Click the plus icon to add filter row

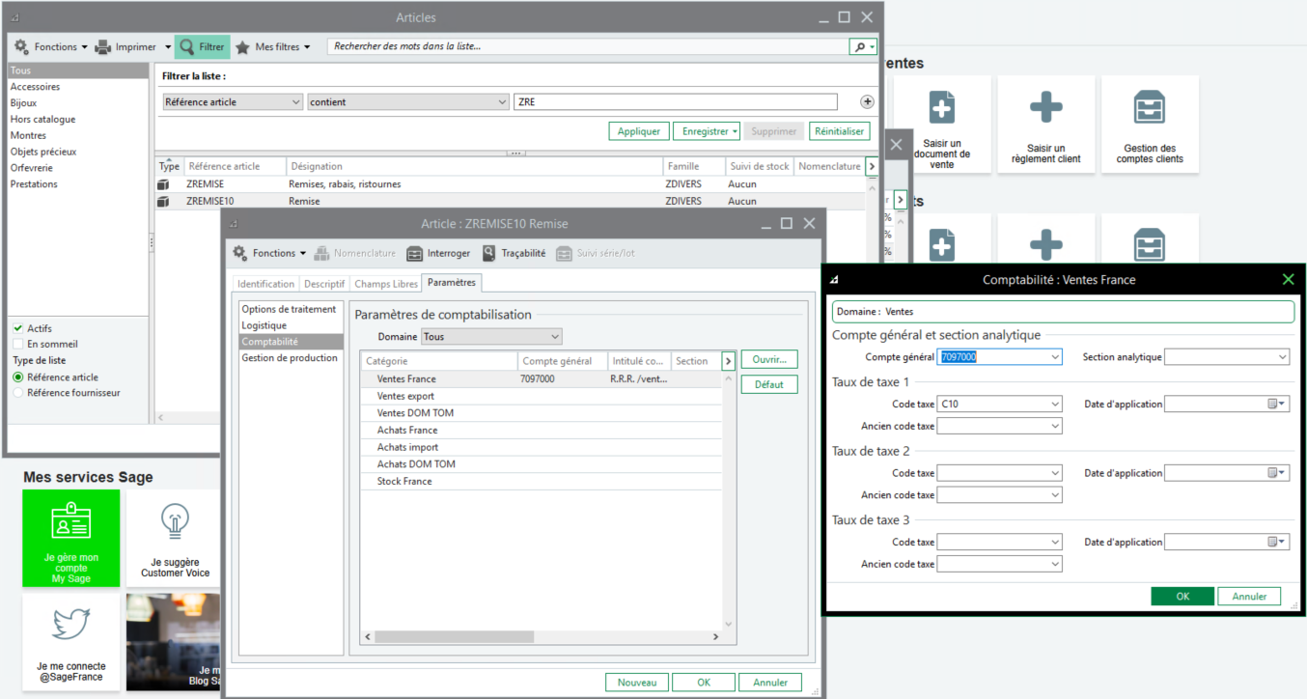(867, 102)
